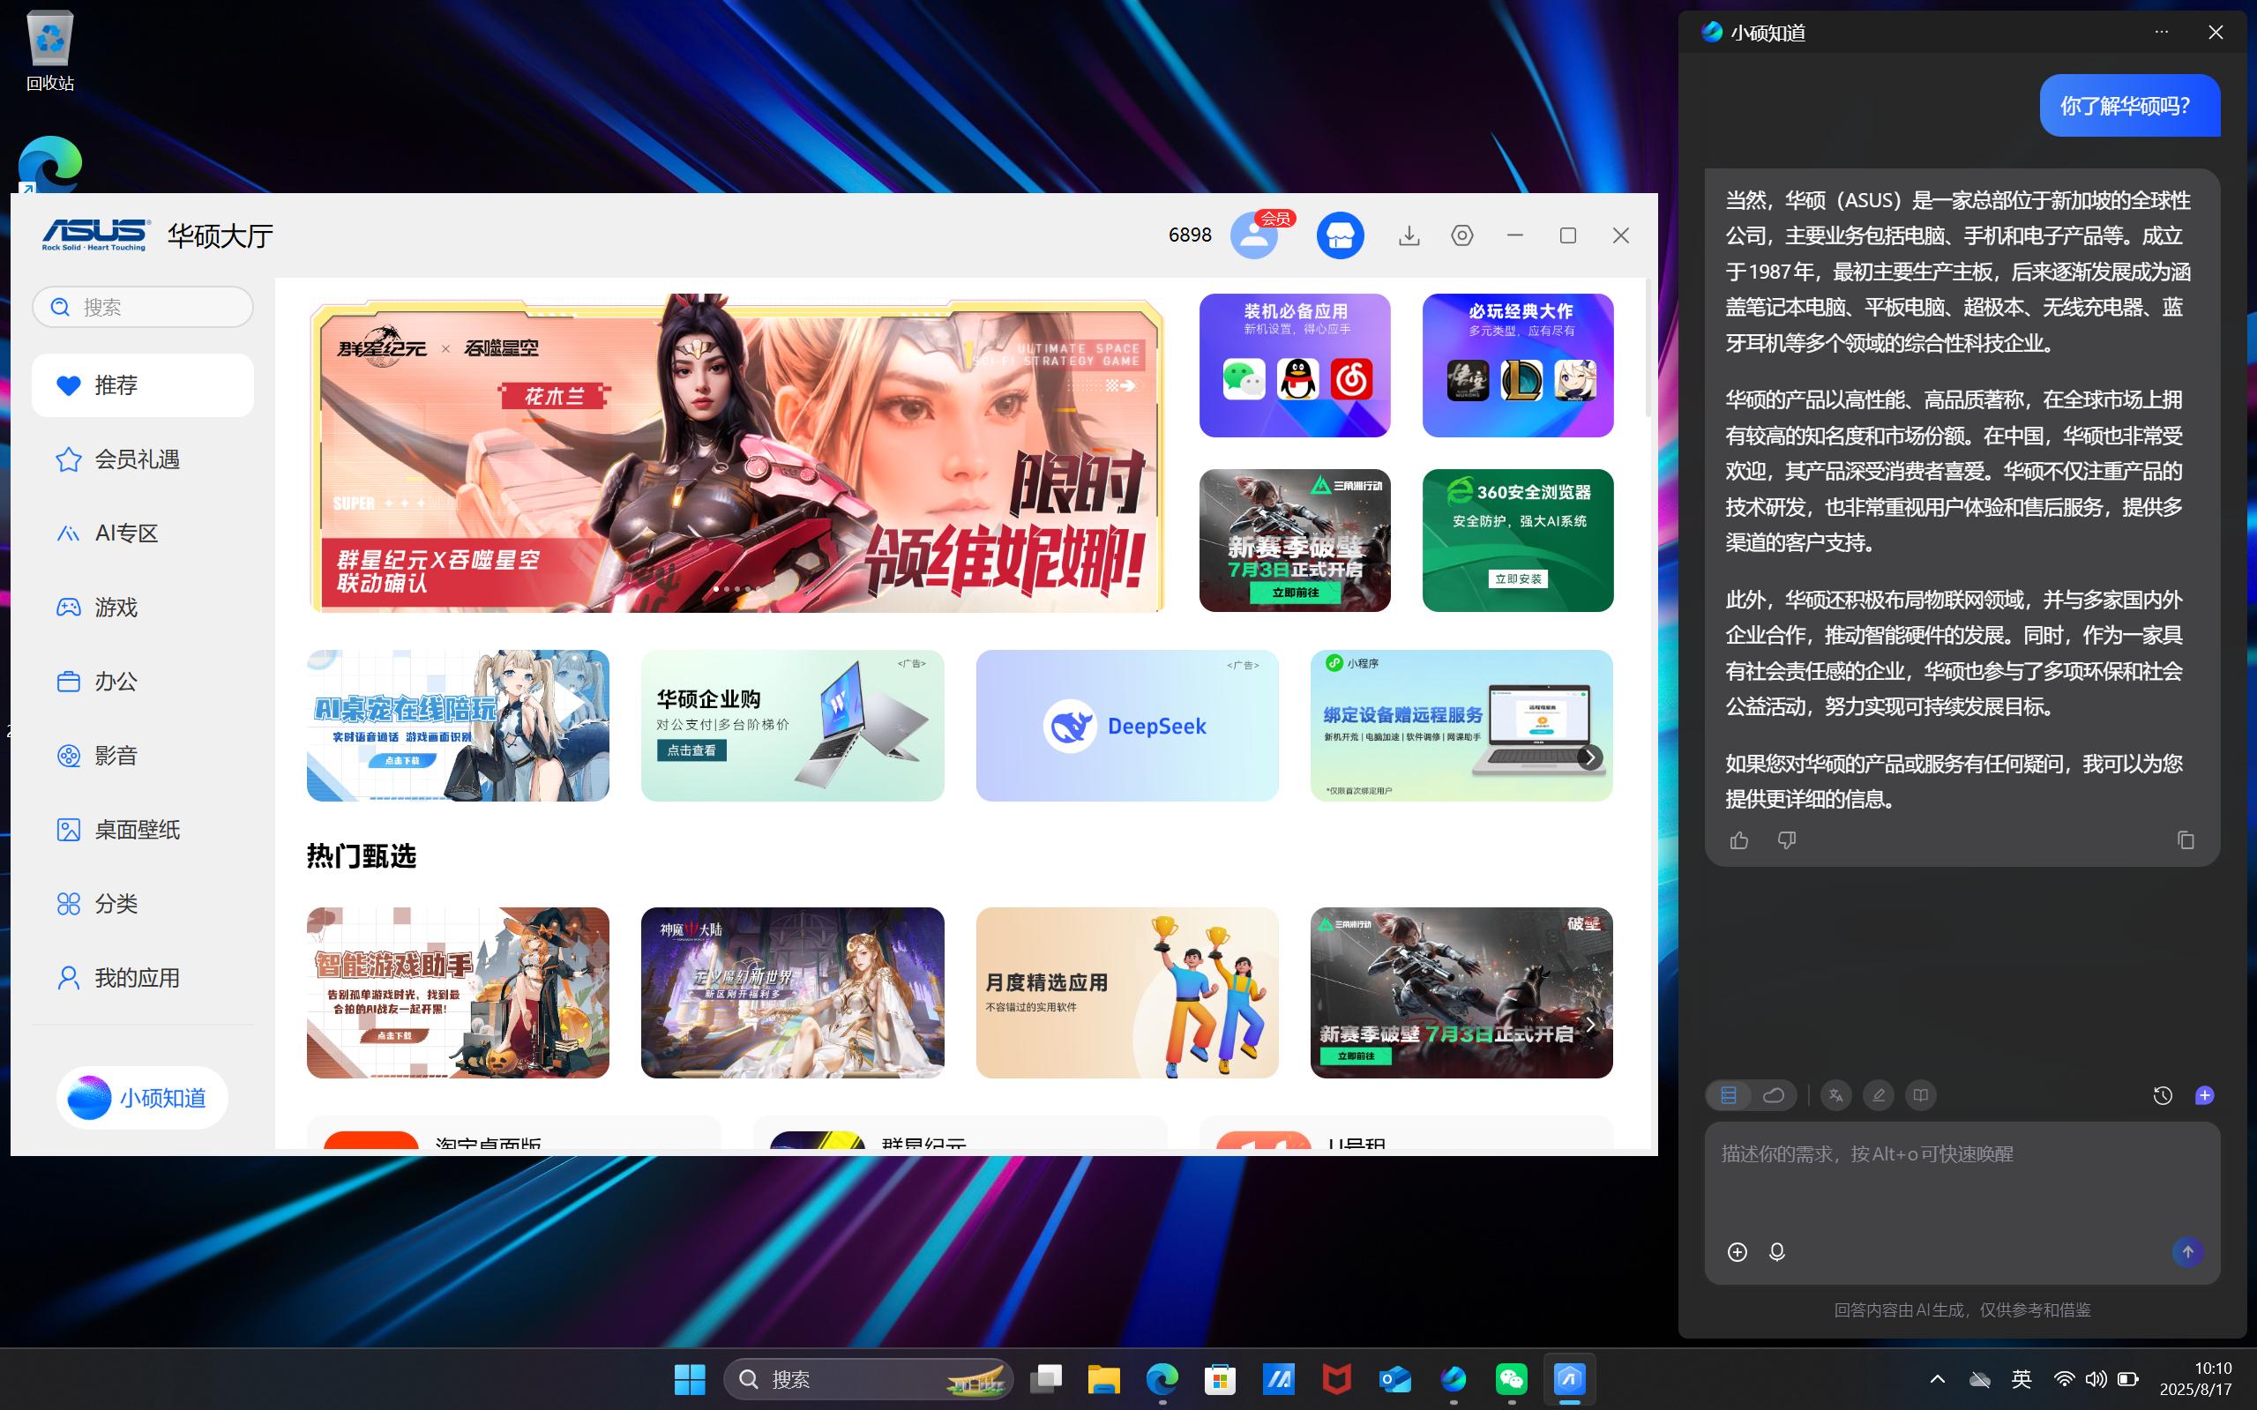Open File Explorer from taskbar
Screen dimensions: 2257x1410
pyautogui.click(x=1103, y=1379)
